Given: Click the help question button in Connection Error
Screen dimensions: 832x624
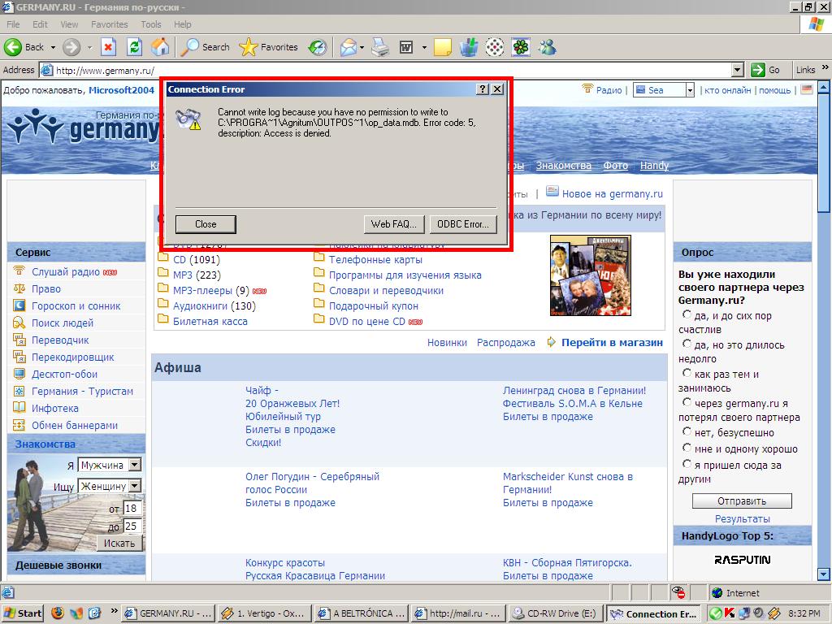Looking at the screenshot, I should pos(483,89).
